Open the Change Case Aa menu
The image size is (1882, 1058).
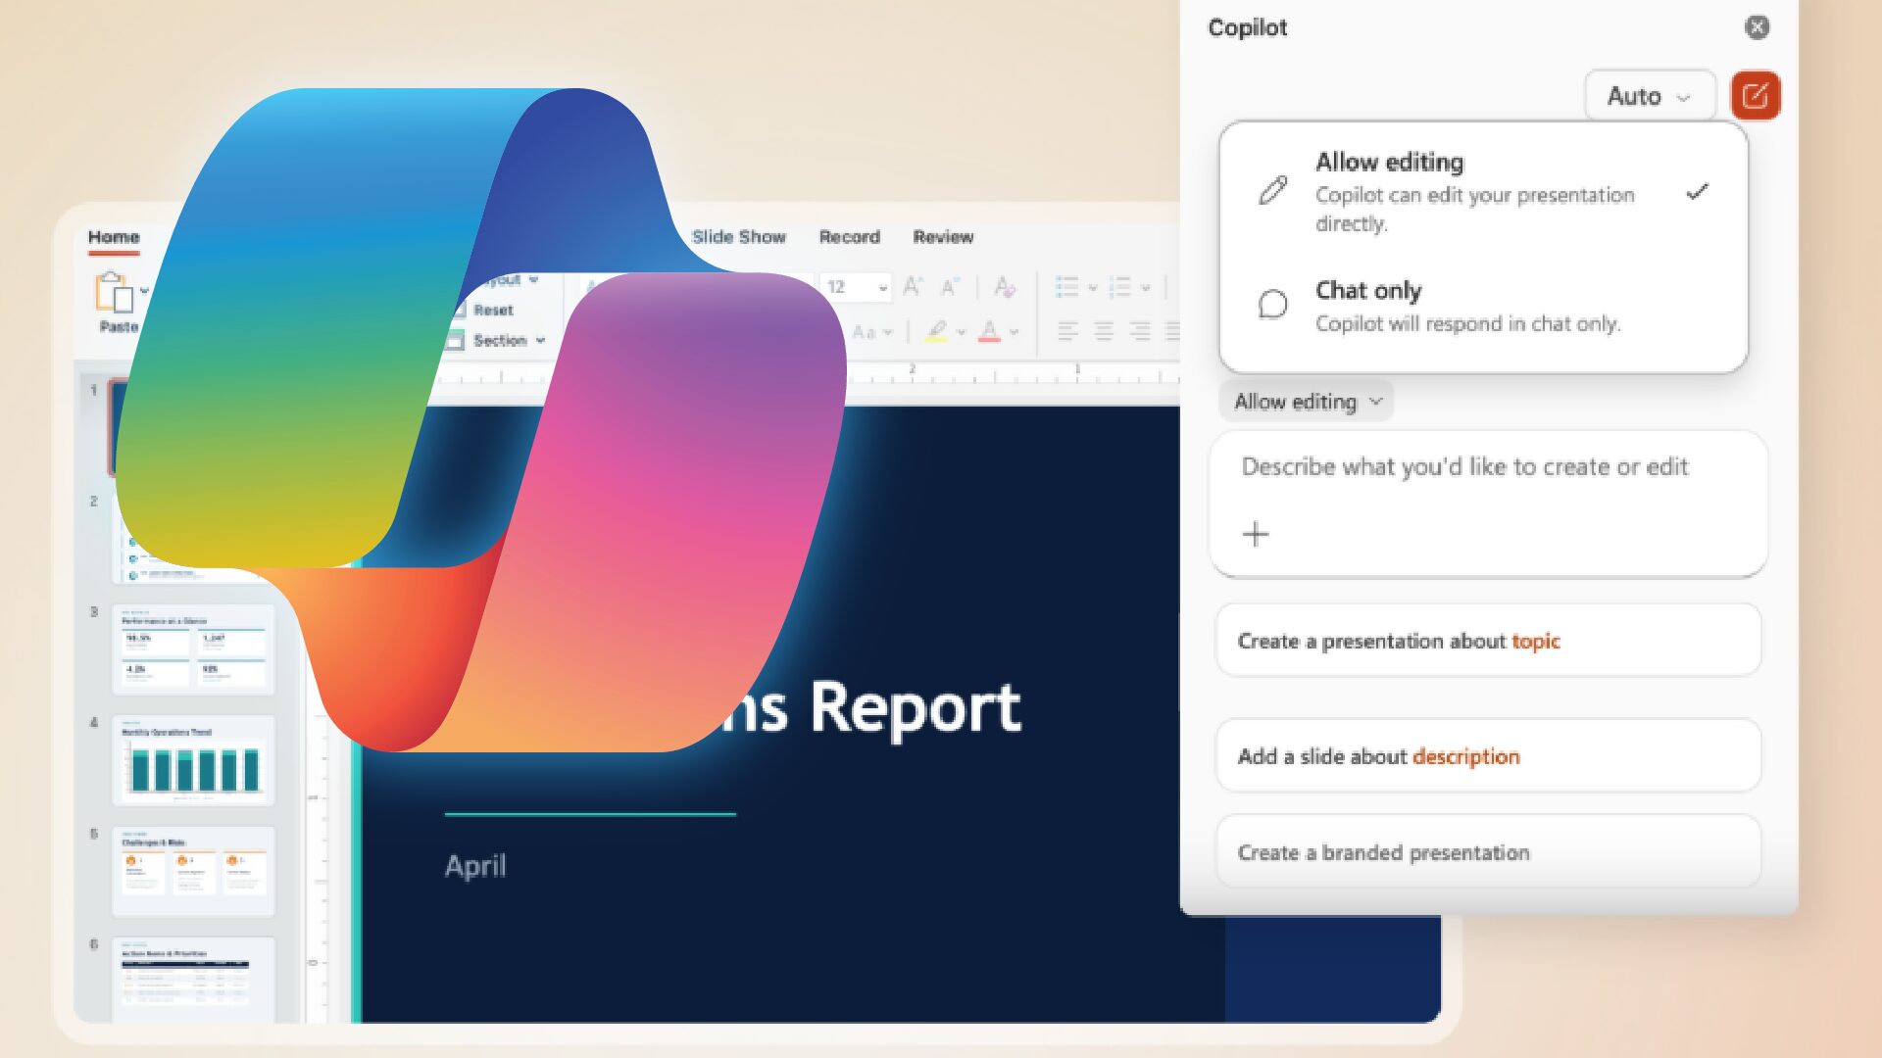(871, 332)
